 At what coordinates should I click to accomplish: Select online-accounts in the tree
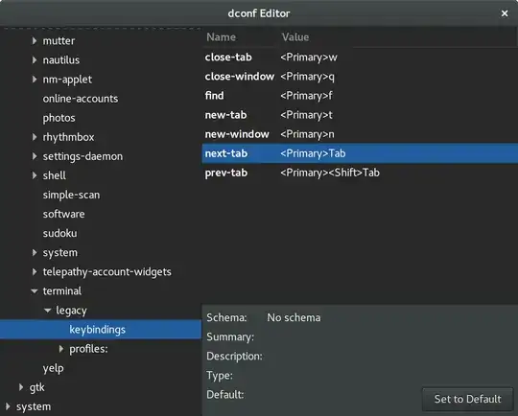[81, 99]
